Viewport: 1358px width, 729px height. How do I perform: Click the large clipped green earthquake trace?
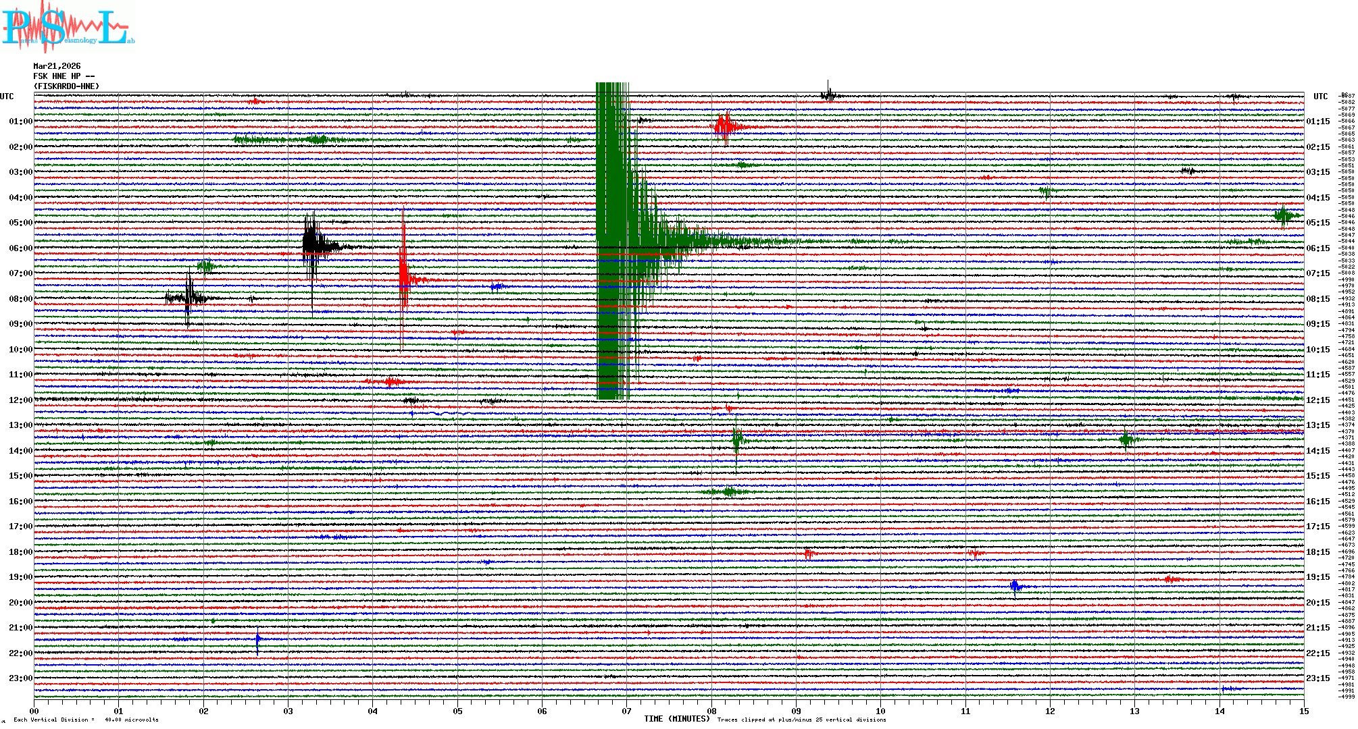click(x=612, y=236)
